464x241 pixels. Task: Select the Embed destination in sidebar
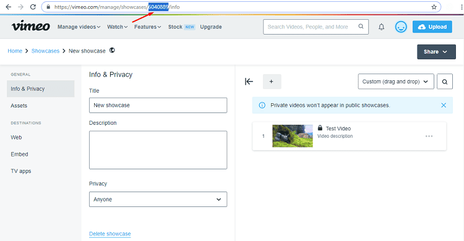pos(20,154)
